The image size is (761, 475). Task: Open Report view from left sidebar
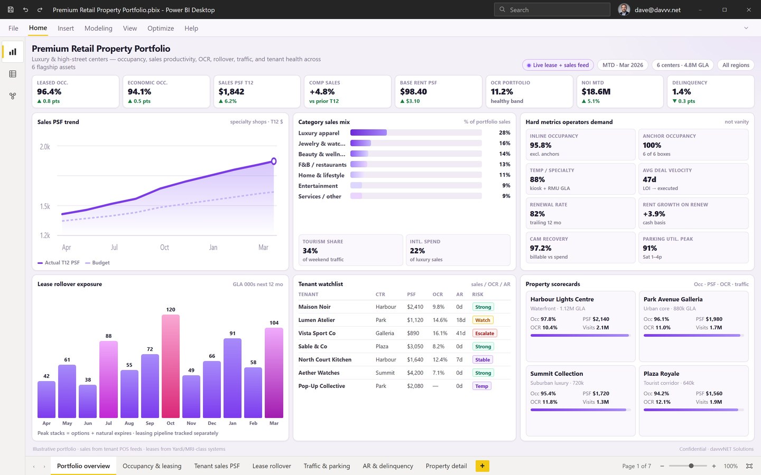click(x=13, y=52)
